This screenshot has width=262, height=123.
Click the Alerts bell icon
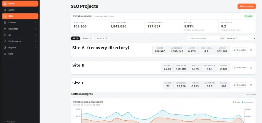5,10
